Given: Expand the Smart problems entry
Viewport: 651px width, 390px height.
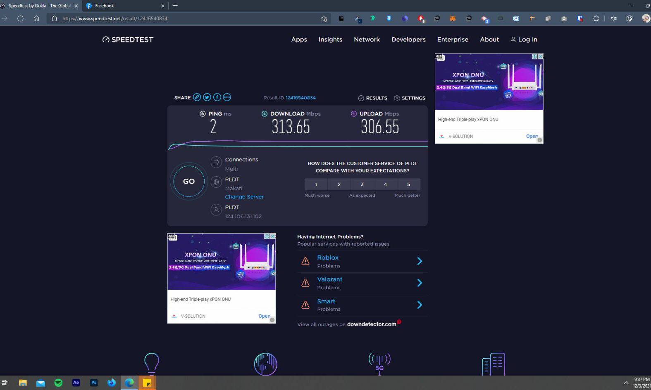Looking at the screenshot, I should (x=419, y=305).
